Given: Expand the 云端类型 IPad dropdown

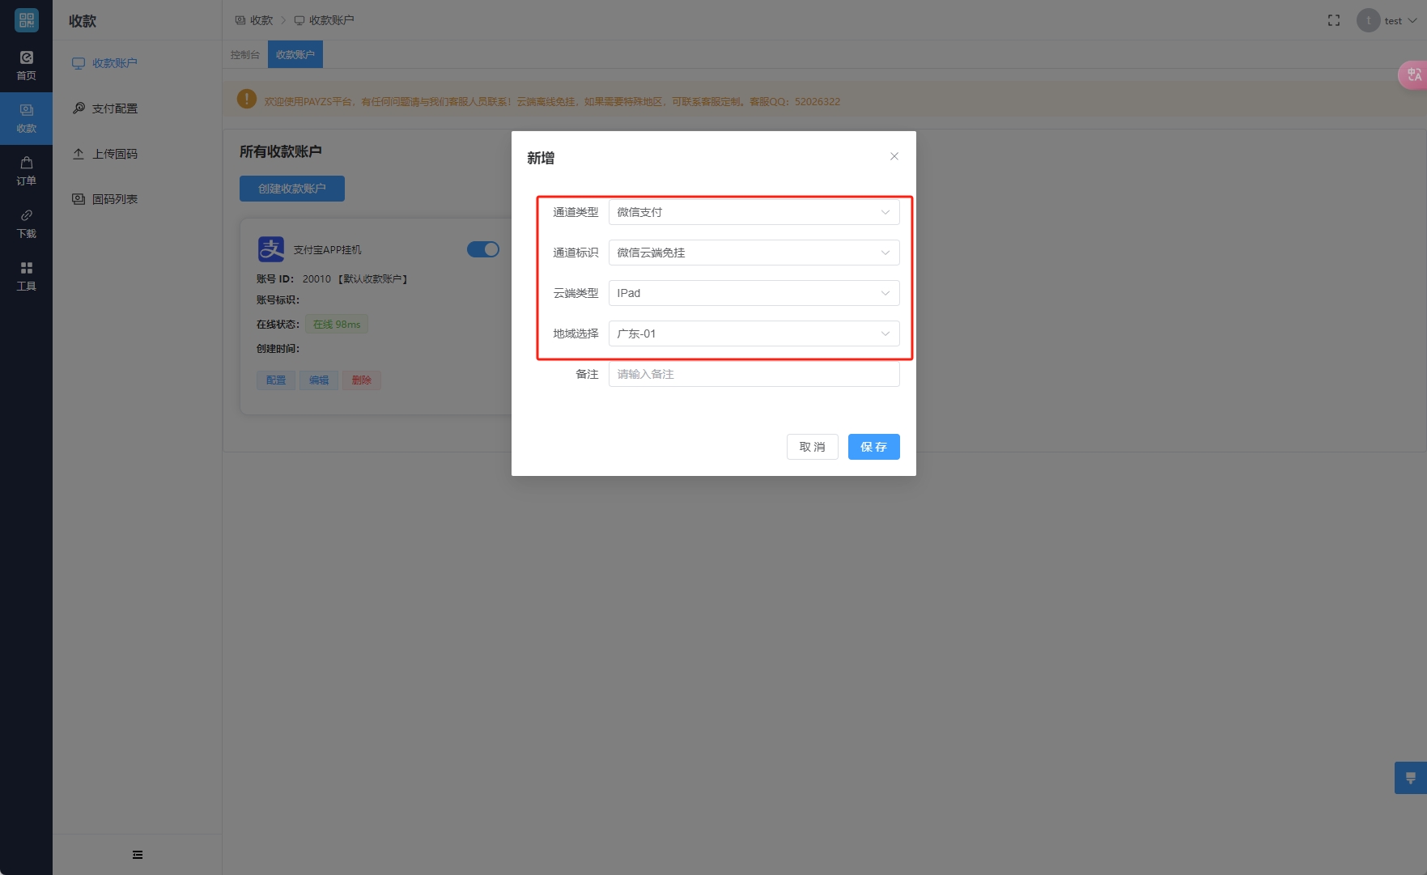Looking at the screenshot, I should pyautogui.click(x=753, y=293).
